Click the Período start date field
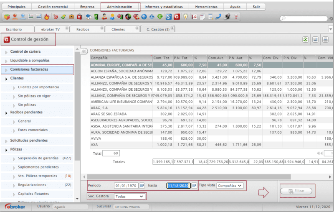Image resolution: width=334 pixels, height=212 pixels. (127, 186)
